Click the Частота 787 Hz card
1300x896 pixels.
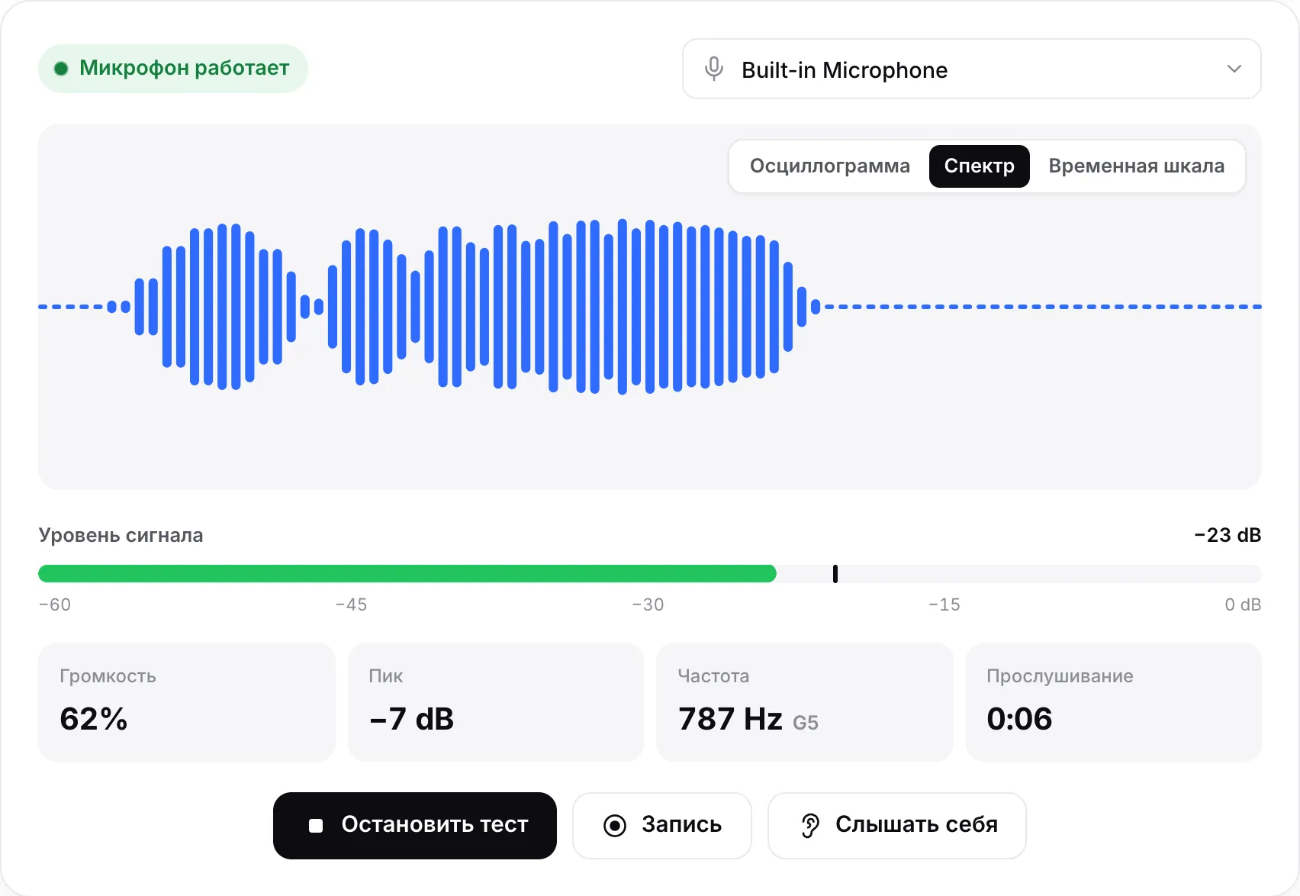click(805, 702)
